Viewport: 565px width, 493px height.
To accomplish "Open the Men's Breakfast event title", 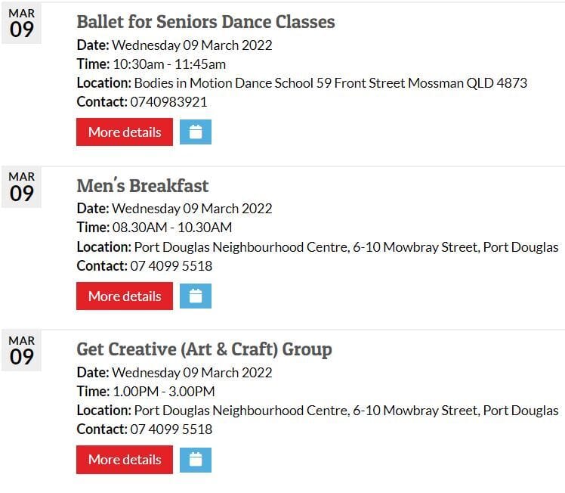I will tap(143, 186).
